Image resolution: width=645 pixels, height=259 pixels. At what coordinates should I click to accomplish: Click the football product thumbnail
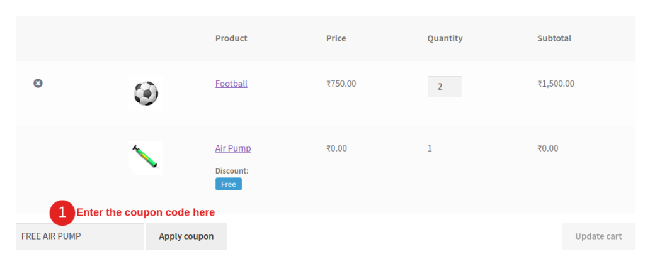[x=146, y=94]
